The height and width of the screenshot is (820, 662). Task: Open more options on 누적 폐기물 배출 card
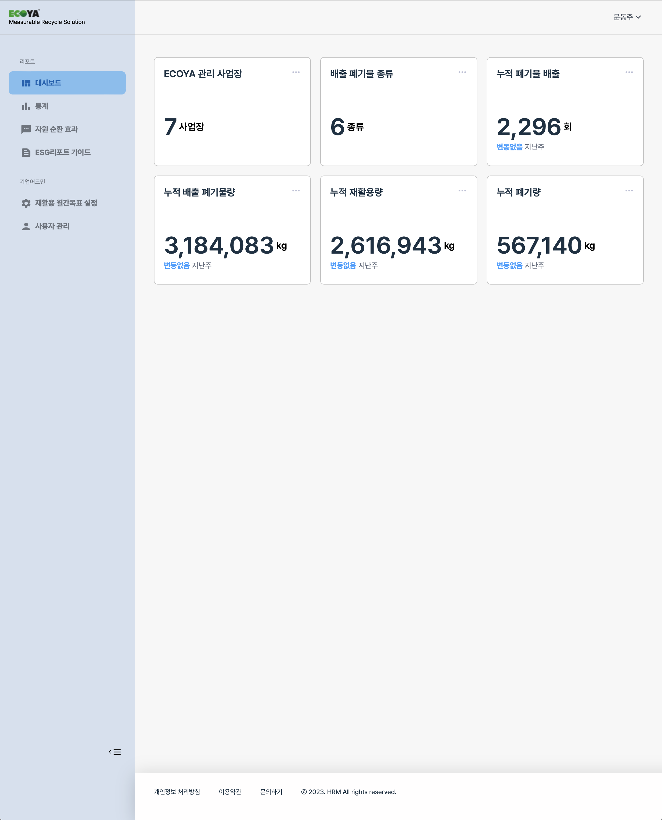pos(629,72)
